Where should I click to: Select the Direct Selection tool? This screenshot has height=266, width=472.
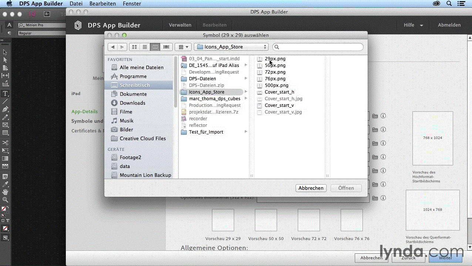5,60
